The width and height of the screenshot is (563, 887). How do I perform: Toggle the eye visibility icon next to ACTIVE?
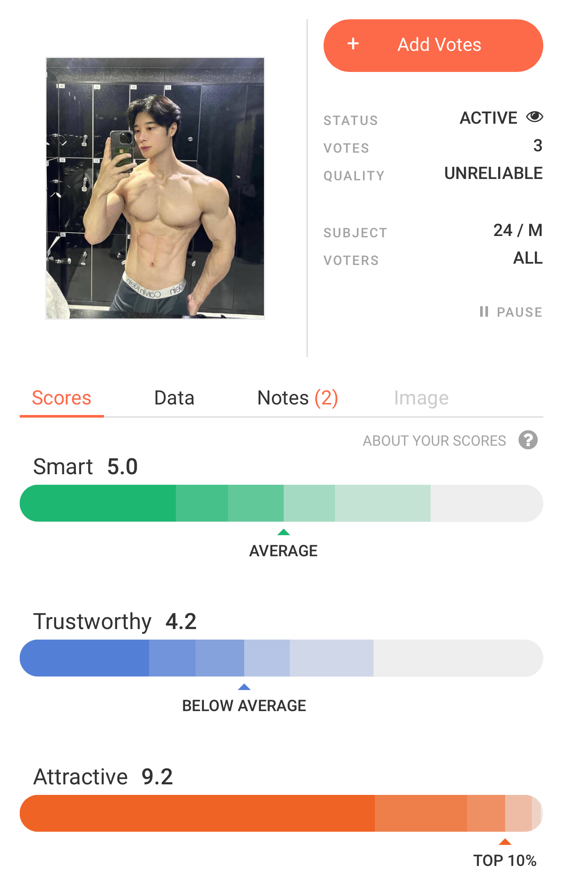pyautogui.click(x=534, y=117)
